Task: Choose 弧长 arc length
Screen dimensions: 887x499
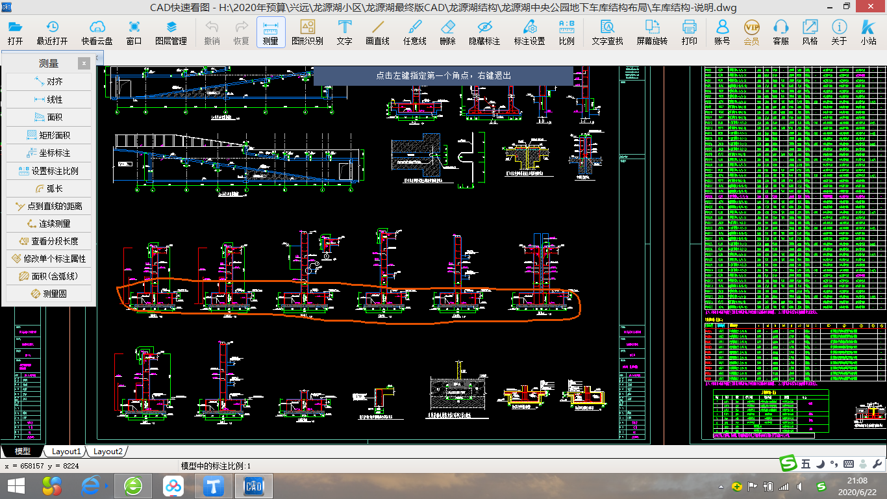Action: pos(49,188)
